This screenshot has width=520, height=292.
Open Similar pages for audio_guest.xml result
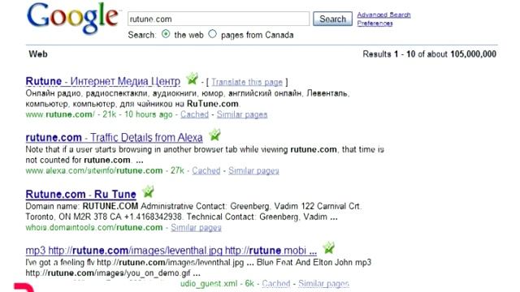tap(323, 284)
